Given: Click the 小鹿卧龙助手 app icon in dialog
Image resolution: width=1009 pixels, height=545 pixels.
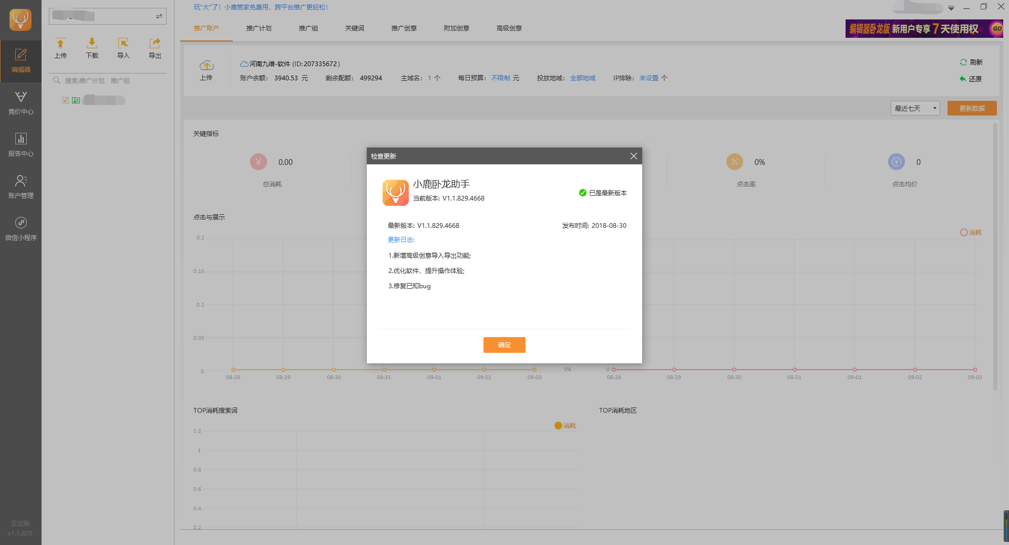Looking at the screenshot, I should pos(396,192).
